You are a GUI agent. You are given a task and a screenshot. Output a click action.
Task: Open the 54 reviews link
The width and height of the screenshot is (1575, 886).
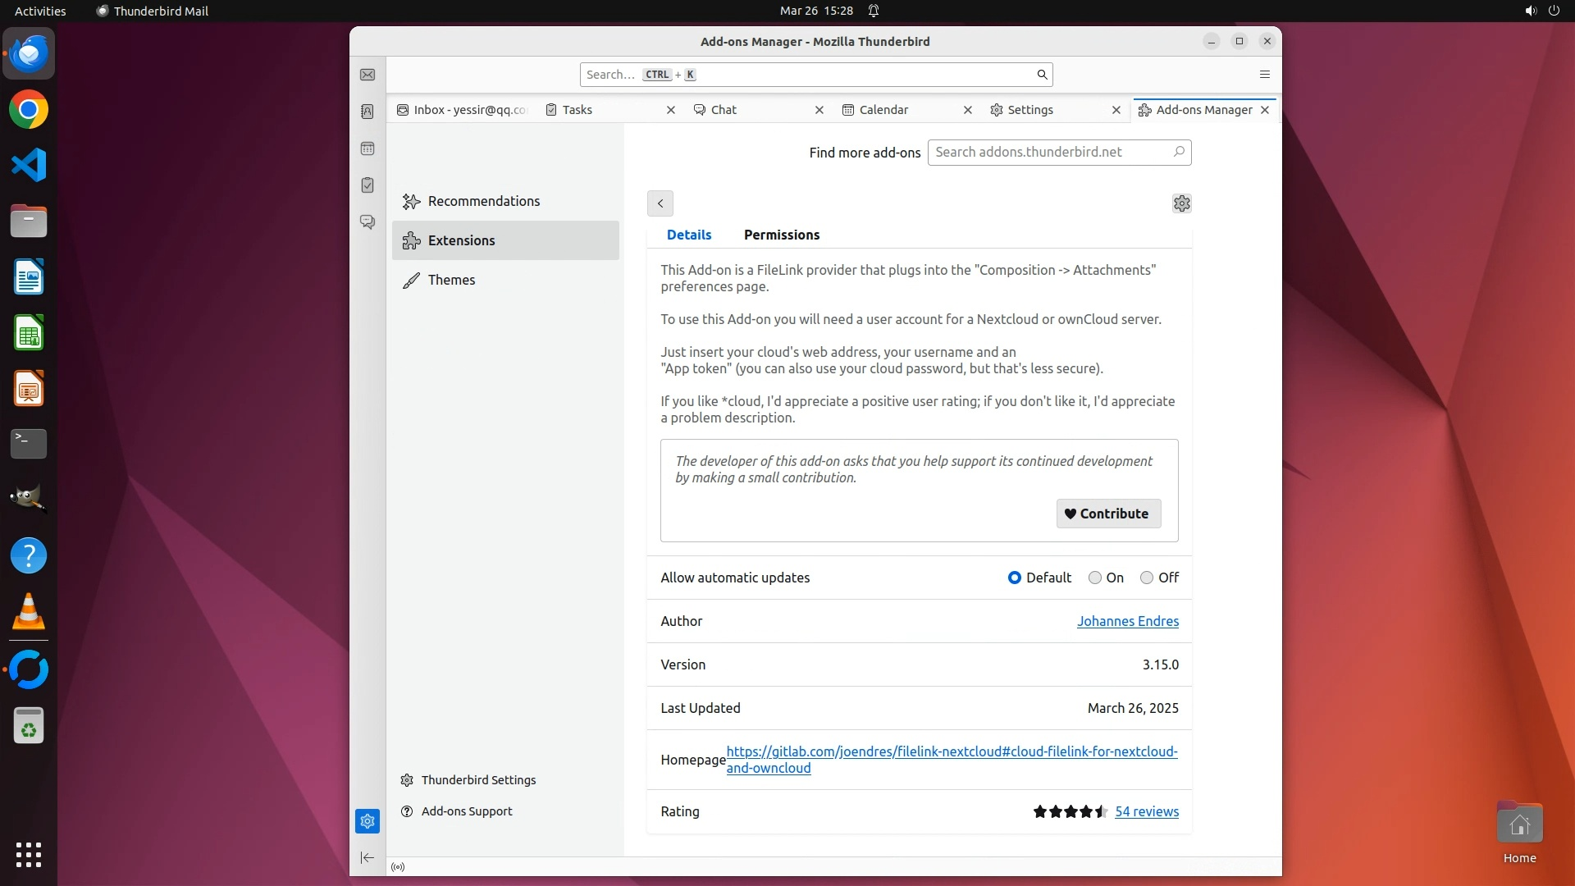pyautogui.click(x=1146, y=812)
